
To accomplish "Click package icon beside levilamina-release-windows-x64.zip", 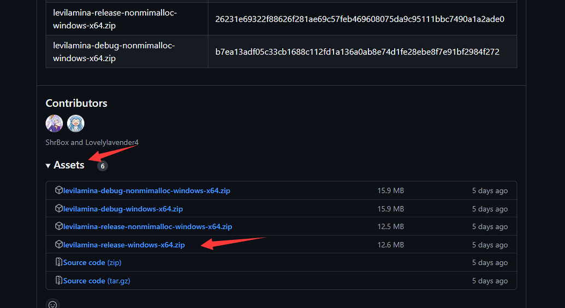I will tap(59, 245).
